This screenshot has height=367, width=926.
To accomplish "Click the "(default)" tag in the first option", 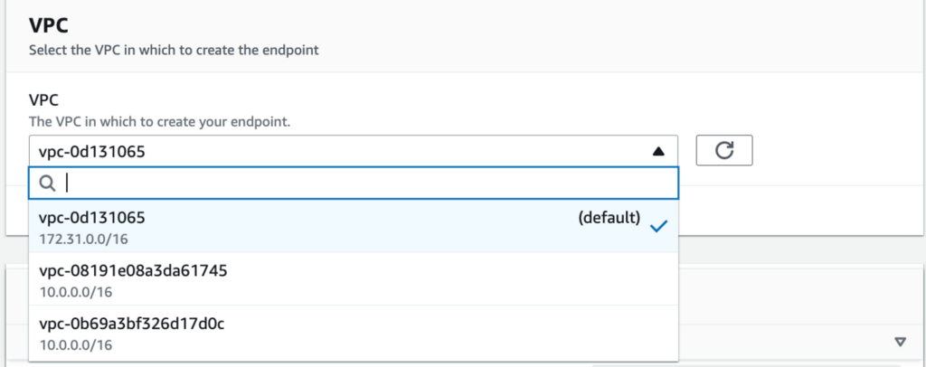I will click(609, 218).
